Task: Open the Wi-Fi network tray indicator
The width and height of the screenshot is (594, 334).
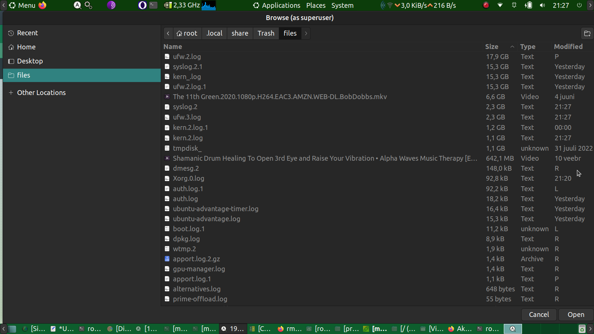Action: 500,5
